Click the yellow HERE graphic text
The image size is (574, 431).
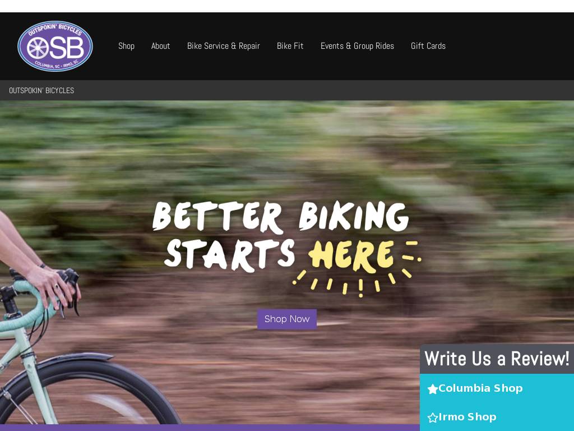pyautogui.click(x=351, y=255)
